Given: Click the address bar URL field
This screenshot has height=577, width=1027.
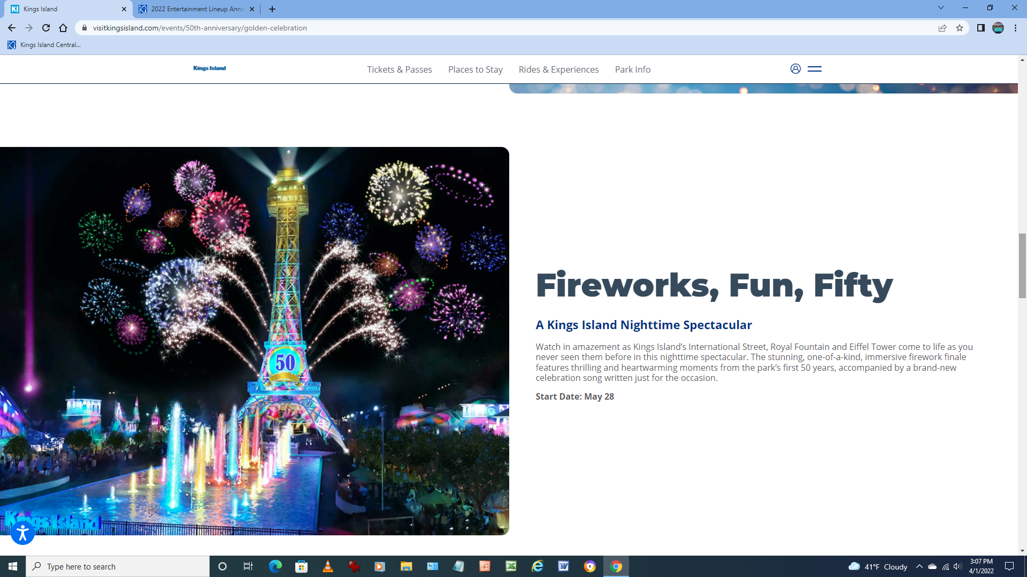Looking at the screenshot, I should pos(508,28).
